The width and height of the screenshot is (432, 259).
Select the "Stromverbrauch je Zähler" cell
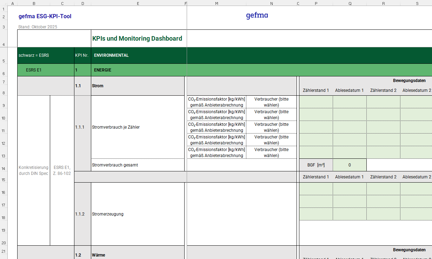(115, 127)
